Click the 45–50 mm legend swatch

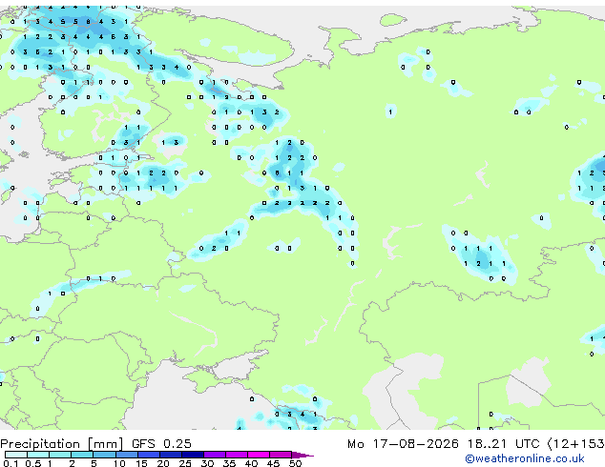point(281,455)
